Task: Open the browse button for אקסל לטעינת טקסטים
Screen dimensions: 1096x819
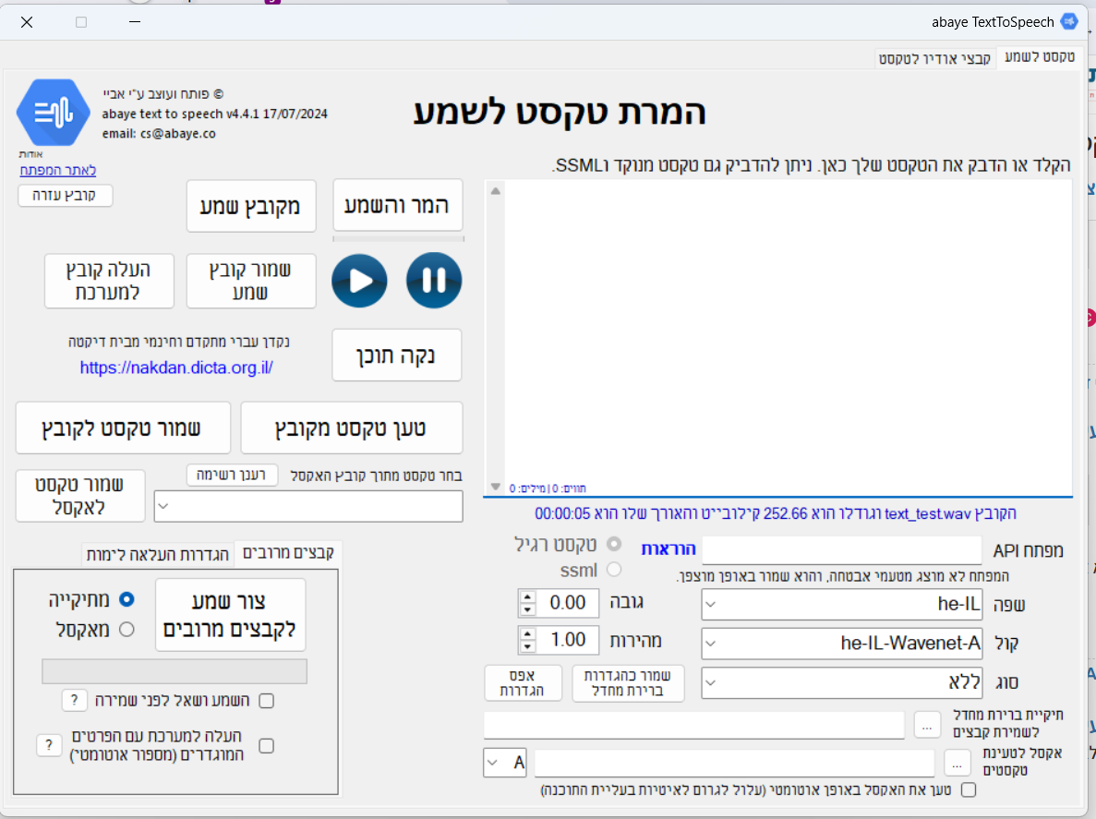Action: (957, 763)
